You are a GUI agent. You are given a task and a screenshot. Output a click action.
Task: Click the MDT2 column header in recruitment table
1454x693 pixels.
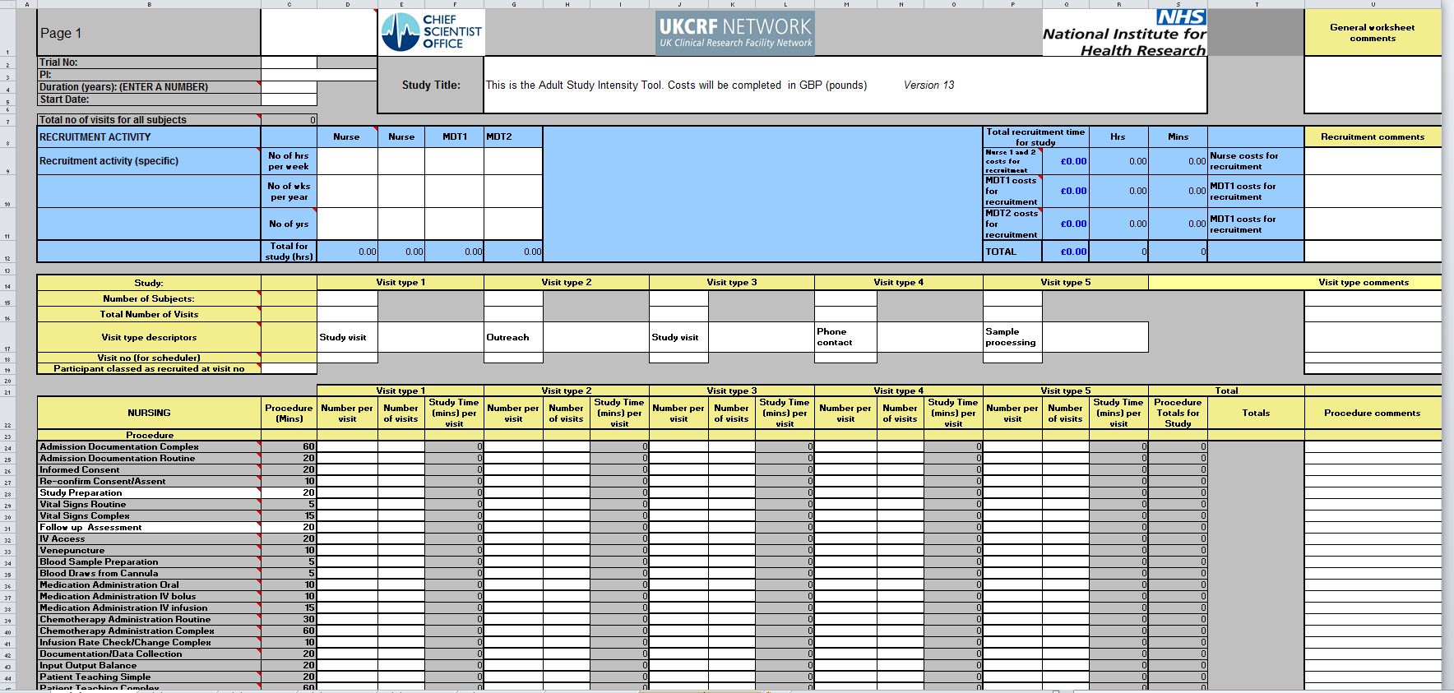click(x=513, y=137)
